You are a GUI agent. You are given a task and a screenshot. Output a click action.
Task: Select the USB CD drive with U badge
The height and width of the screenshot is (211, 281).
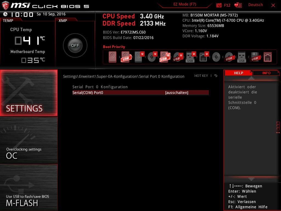point(178,57)
